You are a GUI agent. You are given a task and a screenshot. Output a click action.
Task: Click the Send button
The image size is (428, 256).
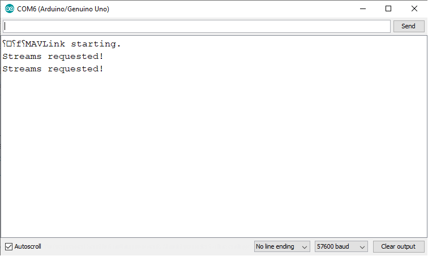pos(409,26)
